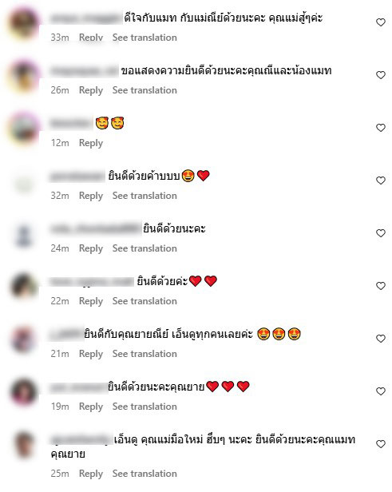Screen dimensions: 392x492
Task: Like the last comment posted 25m ago
Action: (x=381, y=444)
